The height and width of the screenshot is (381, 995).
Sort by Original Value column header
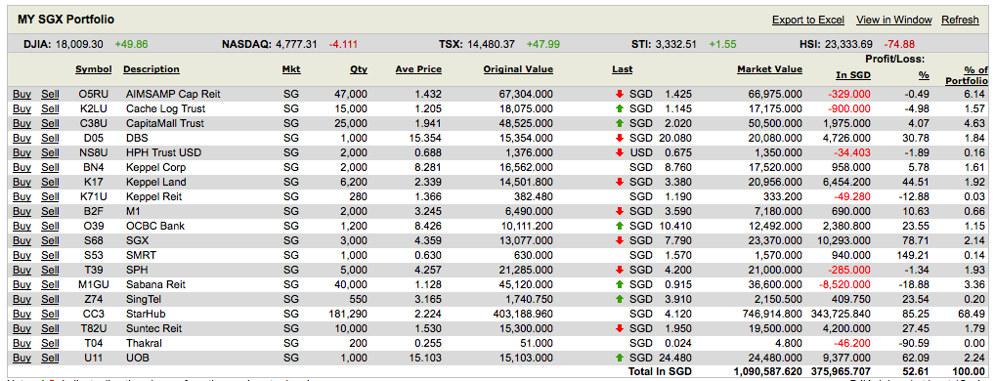click(518, 69)
